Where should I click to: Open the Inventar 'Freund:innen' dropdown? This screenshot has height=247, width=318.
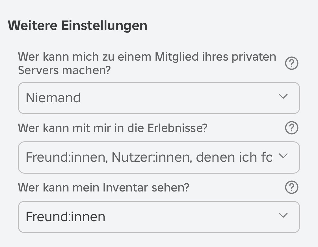tap(159, 217)
